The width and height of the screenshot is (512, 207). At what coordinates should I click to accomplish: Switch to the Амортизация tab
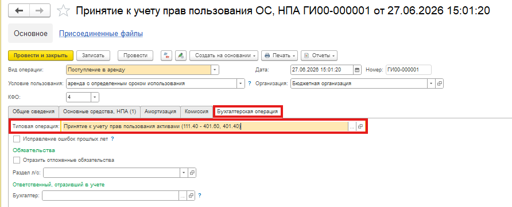point(160,112)
